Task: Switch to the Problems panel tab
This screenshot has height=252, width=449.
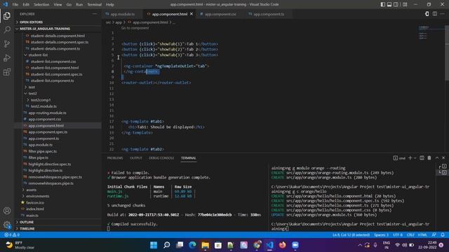Action: coord(115,158)
